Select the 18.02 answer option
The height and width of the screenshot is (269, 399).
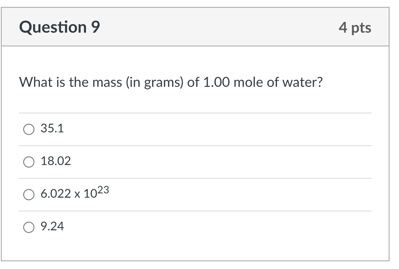pos(28,162)
